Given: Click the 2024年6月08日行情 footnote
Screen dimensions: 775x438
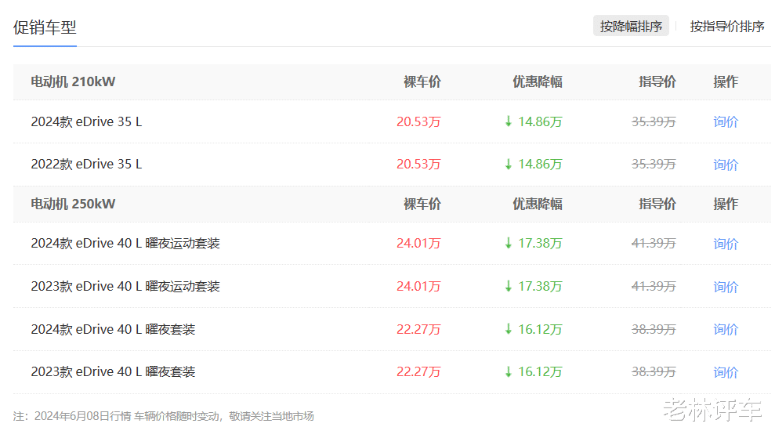Looking at the screenshot, I should 164,416.
